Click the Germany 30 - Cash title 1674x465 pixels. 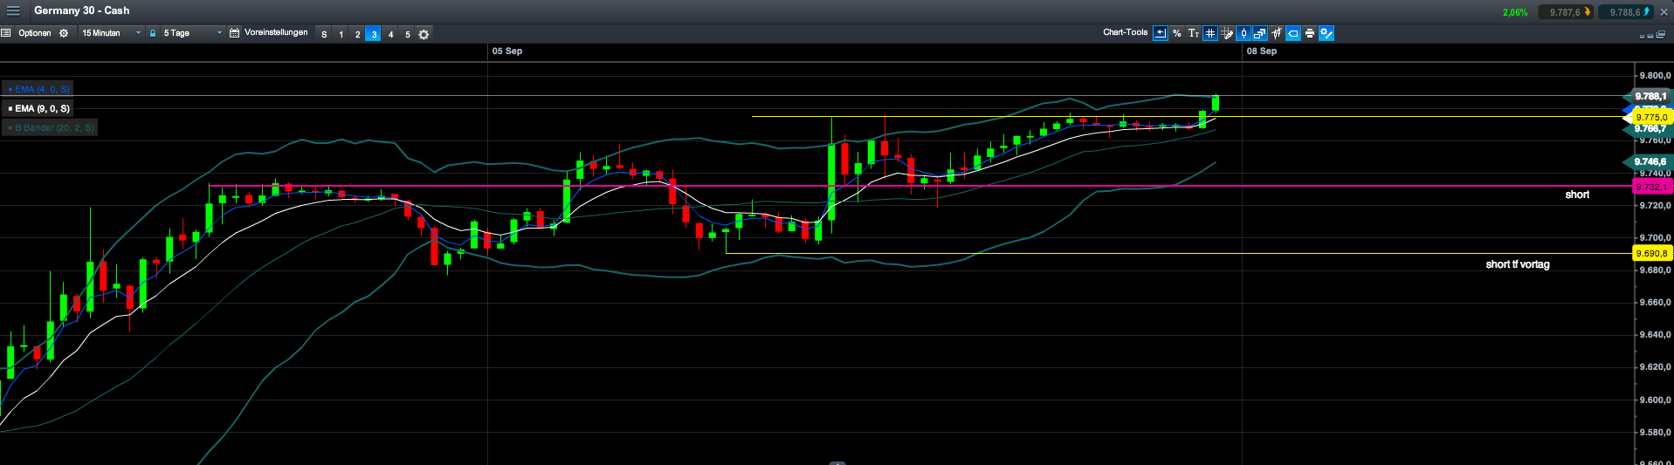pyautogui.click(x=81, y=10)
